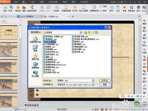Switch to the 幻灯片放映 ribbon tab

(x=53, y=2)
